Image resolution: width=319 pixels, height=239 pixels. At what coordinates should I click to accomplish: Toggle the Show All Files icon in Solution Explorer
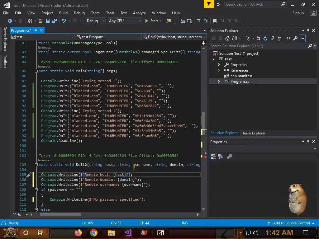279,38
